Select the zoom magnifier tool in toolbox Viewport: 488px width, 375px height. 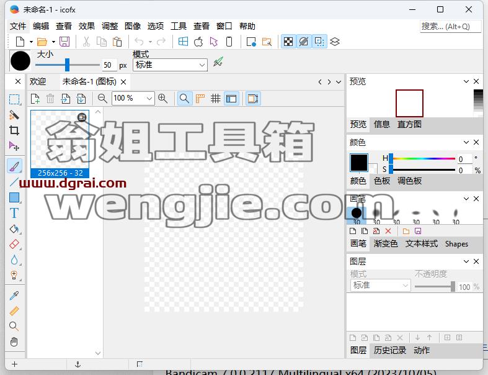[14, 327]
